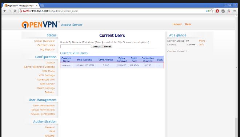Click the Reset button
240x137 pixels.
pos(107,46)
